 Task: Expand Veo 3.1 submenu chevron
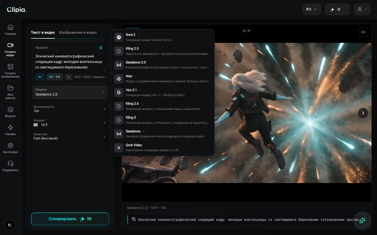(x=140, y=90)
